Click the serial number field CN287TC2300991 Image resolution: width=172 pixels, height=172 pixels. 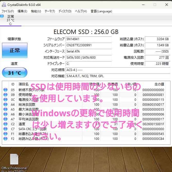(x=88, y=45)
